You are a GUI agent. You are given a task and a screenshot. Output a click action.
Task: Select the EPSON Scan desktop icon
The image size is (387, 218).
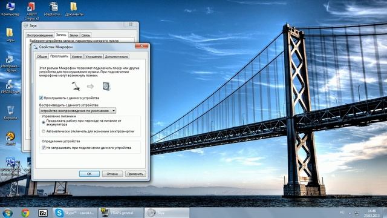[x=10, y=87]
